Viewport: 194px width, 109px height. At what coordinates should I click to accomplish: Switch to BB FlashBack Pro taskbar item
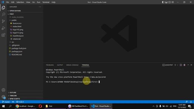click(78, 106)
